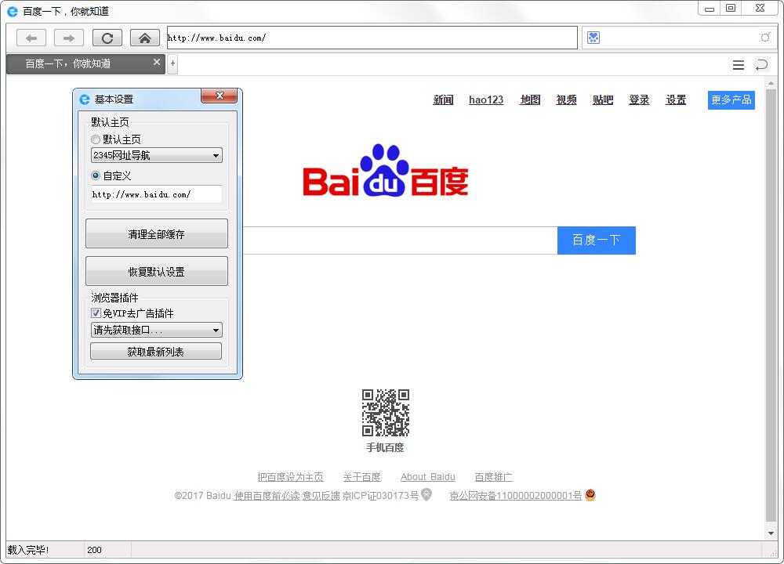Open the 新闻 link

(443, 100)
